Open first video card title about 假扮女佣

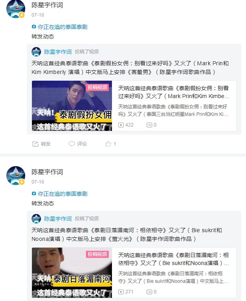pyautogui.click(x=173, y=92)
